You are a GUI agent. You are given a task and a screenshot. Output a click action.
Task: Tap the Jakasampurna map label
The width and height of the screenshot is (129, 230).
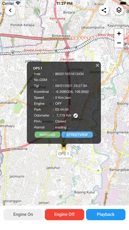(x=93, y=27)
